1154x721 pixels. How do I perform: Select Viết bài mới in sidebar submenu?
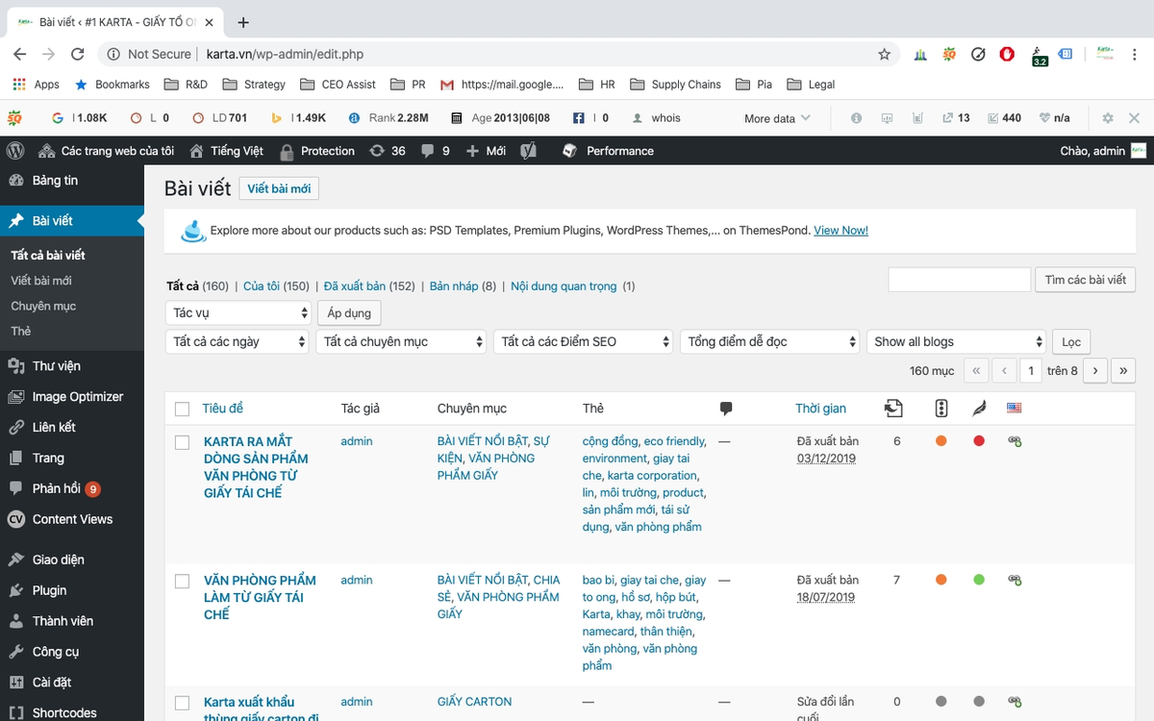coord(41,281)
